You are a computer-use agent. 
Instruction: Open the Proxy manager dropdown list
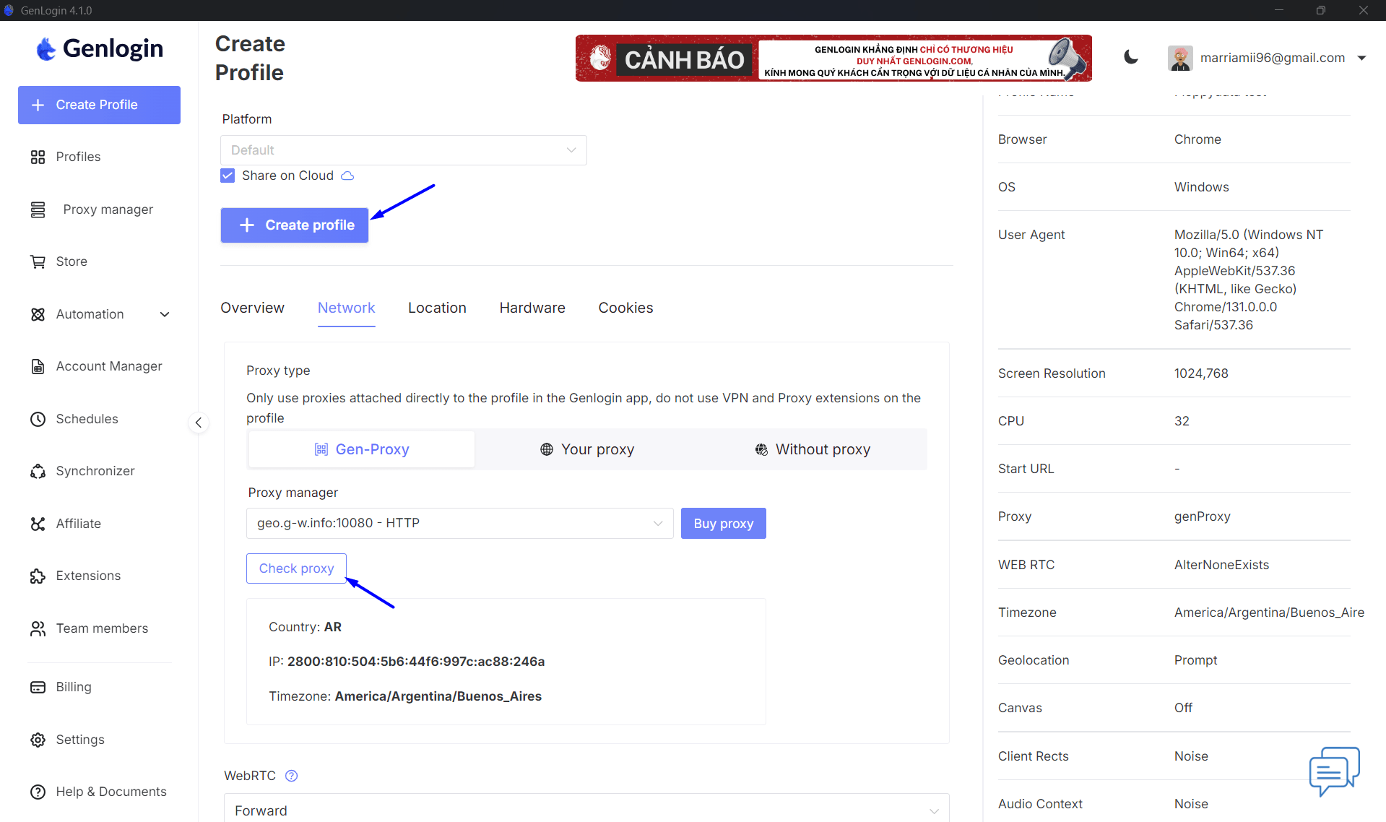460,523
